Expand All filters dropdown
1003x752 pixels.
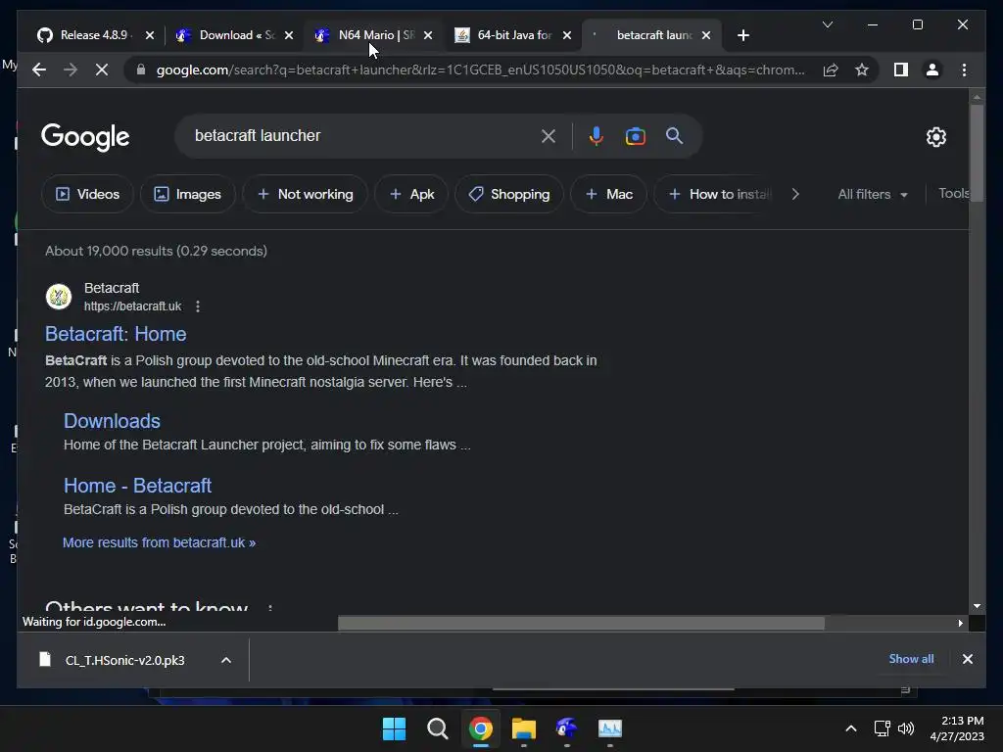pos(873,194)
